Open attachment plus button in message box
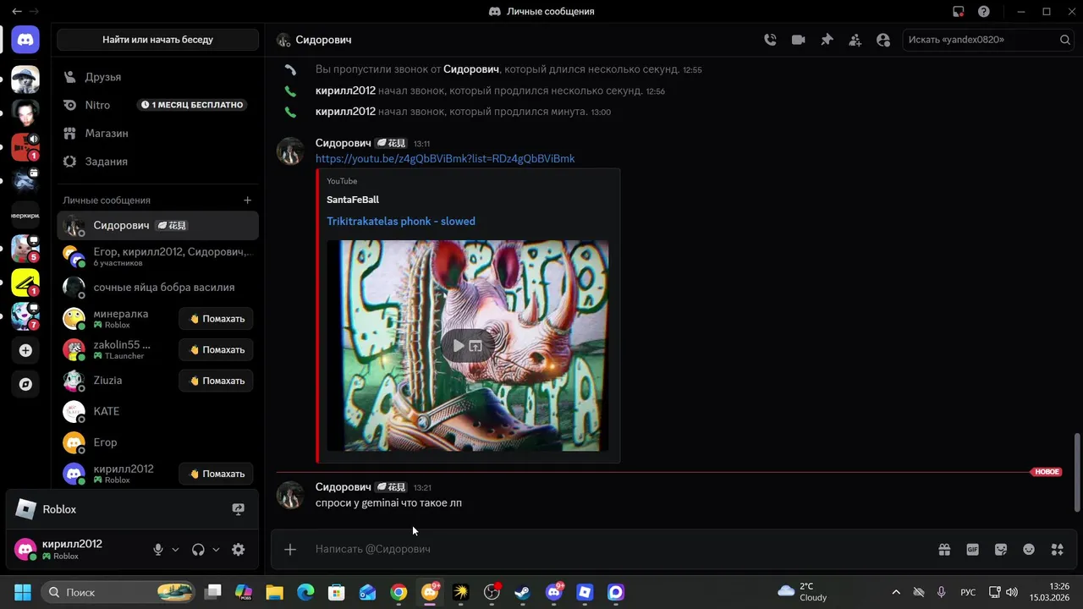Screen dimensions: 1083x609 point(290,550)
